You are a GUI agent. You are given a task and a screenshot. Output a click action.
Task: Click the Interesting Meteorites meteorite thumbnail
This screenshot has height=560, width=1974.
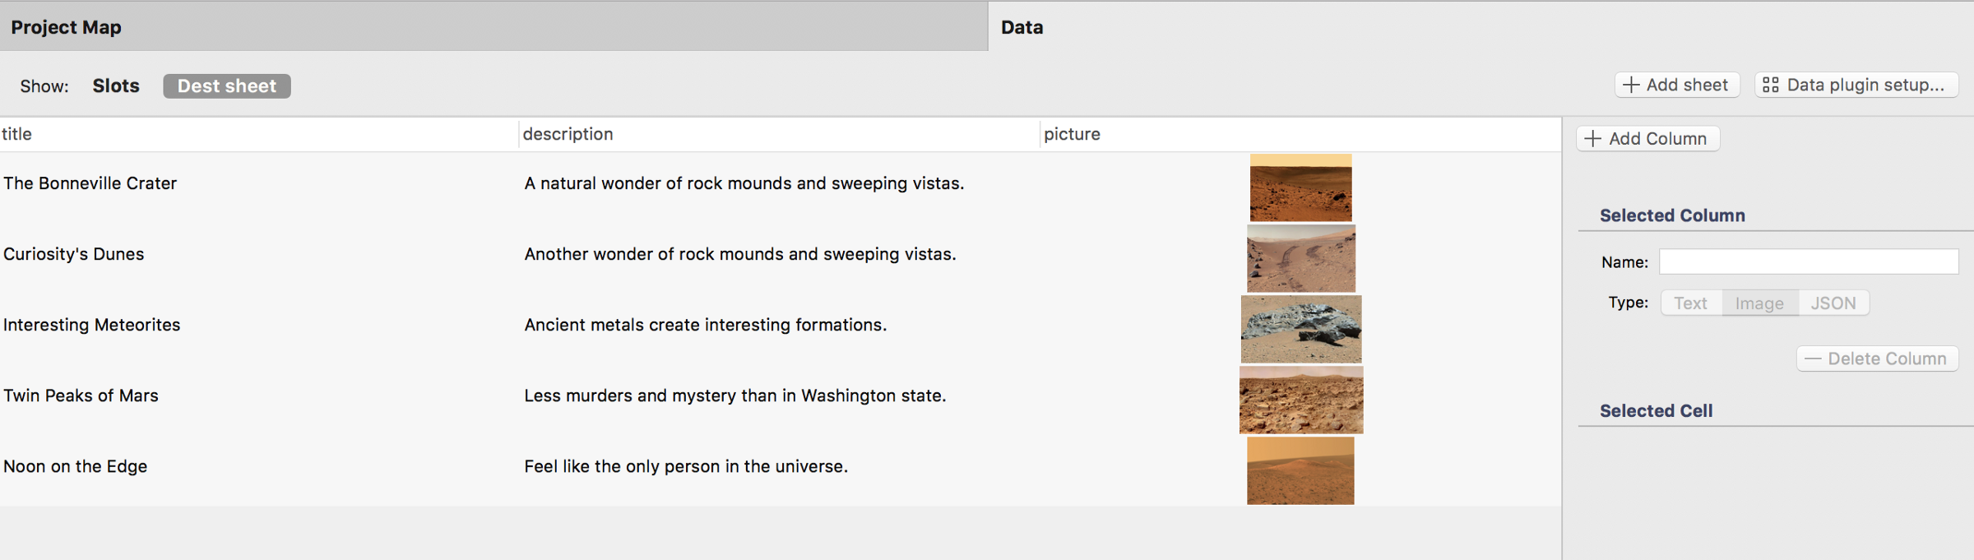pyautogui.click(x=1300, y=330)
